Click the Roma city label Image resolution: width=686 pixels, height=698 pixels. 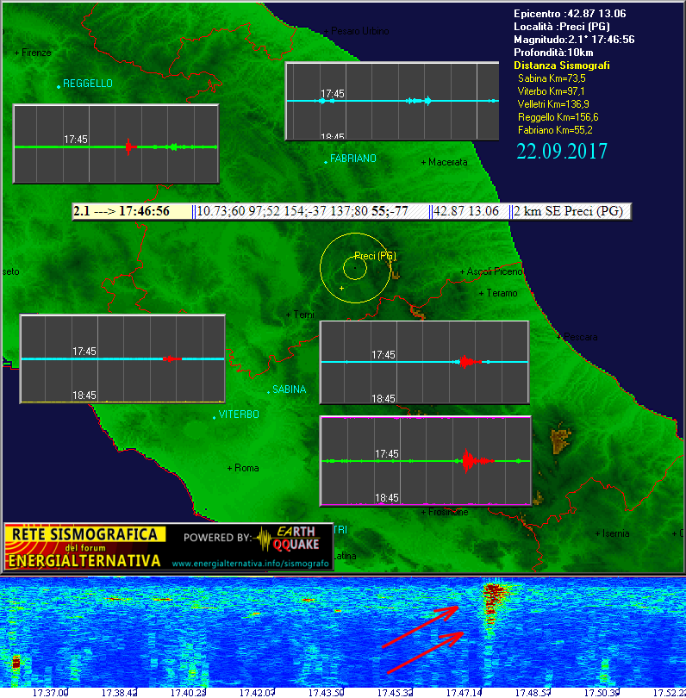246,468
